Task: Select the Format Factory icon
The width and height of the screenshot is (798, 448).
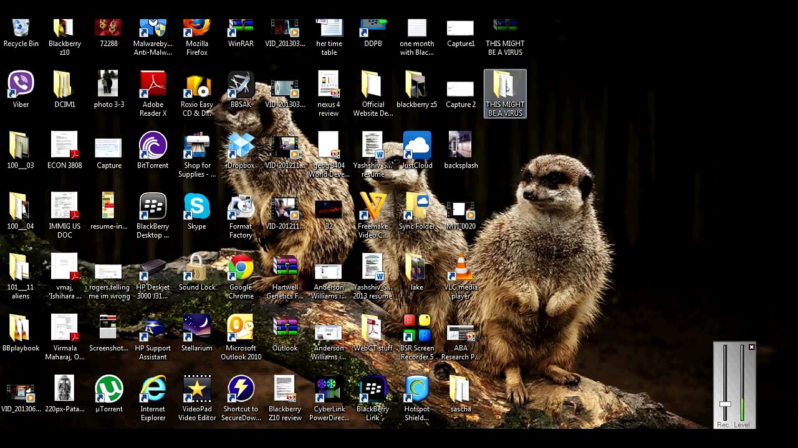Action: (x=241, y=217)
